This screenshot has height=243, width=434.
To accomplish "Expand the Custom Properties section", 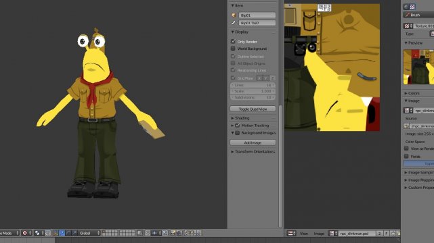I will tap(406, 188).
